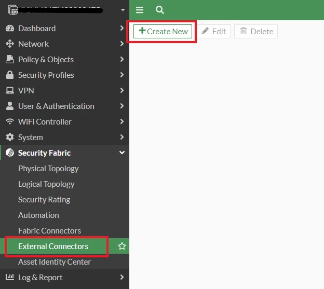Click the User & Authentication person icon
This screenshot has width=324, height=289.
coord(10,106)
